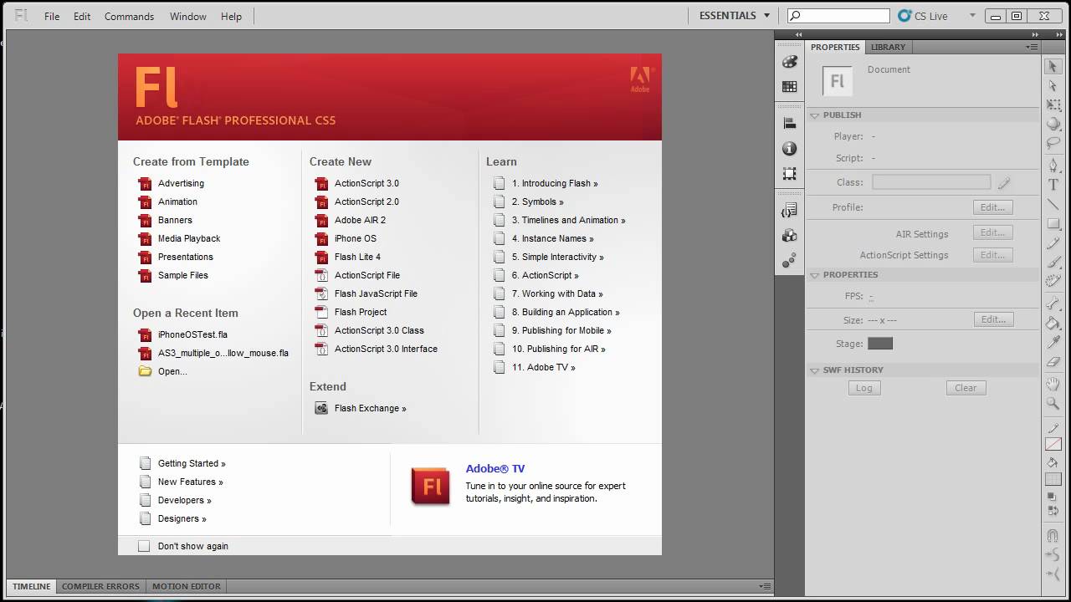Select the Bone tool
Viewport: 1071px width, 602px height.
[1053, 304]
